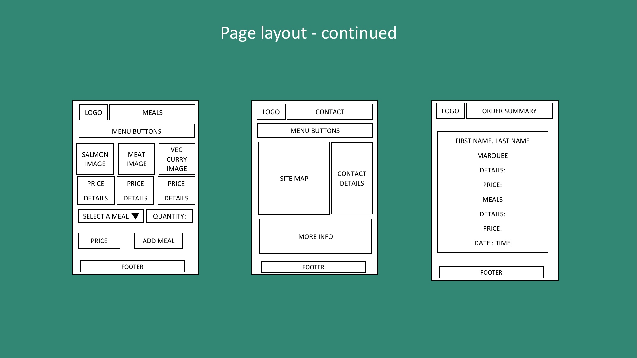Viewport: 637px width, 358px height.
Task: Click the LOGO icon on Contact page
Action: pyautogui.click(x=272, y=111)
